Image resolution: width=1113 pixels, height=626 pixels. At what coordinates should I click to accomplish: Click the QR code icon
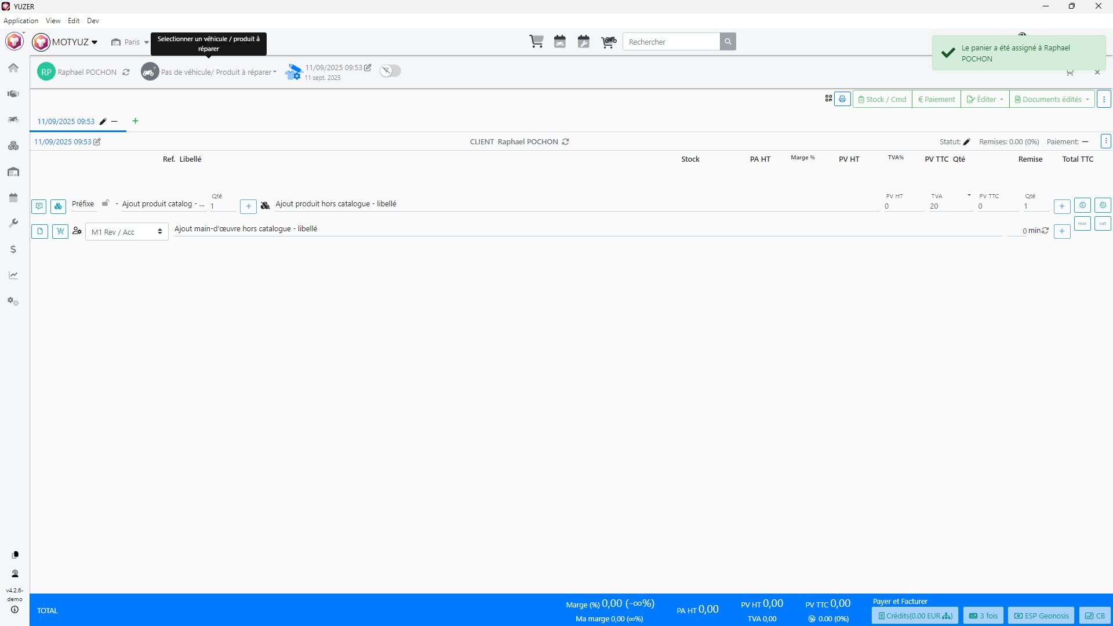coord(828,99)
